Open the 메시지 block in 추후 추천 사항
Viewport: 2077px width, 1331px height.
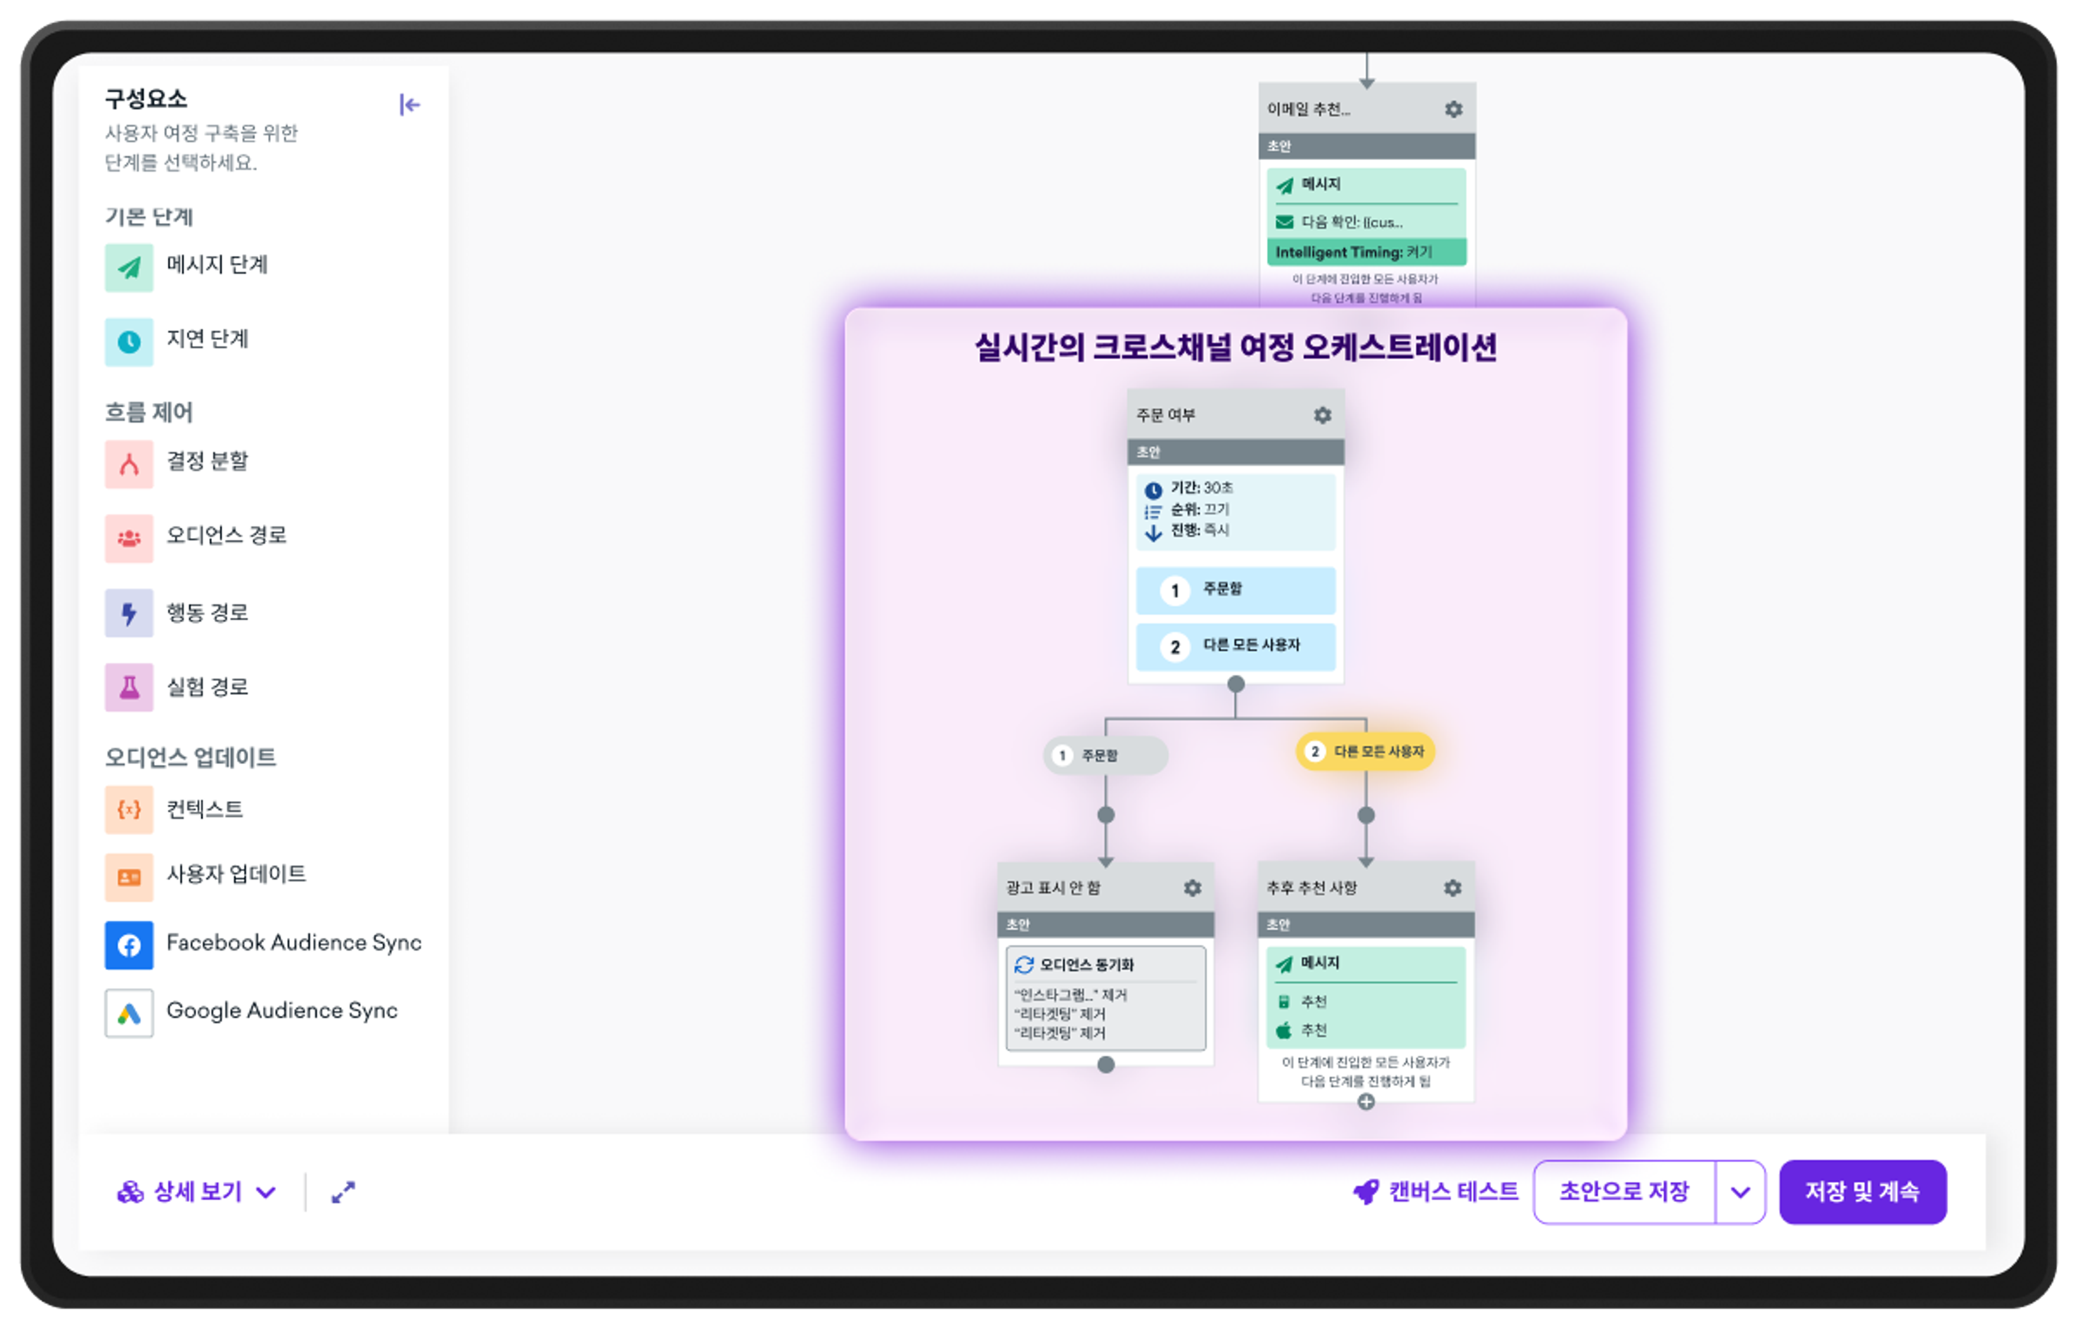(1366, 997)
